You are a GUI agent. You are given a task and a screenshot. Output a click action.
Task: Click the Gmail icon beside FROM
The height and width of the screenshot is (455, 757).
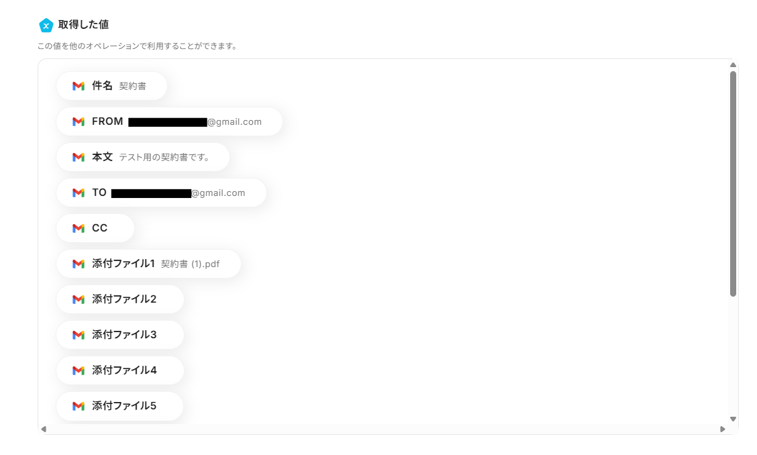tap(79, 121)
